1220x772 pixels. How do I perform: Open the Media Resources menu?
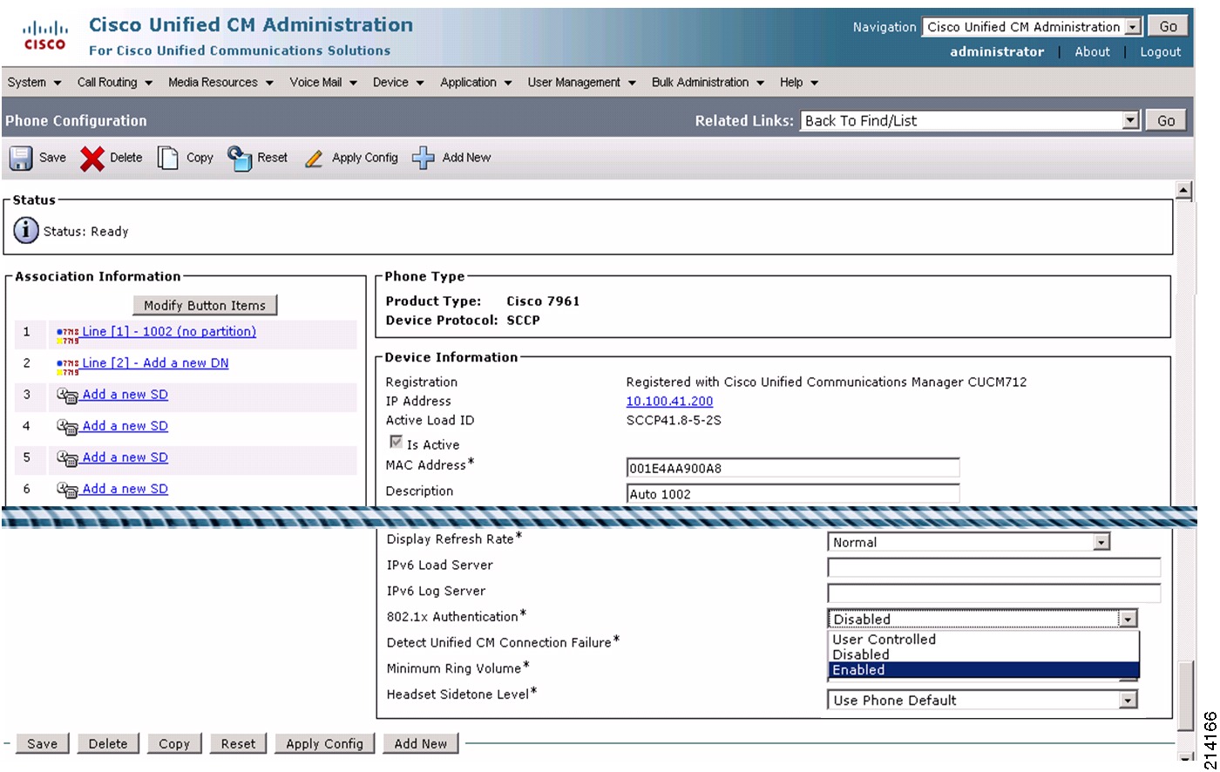(220, 82)
